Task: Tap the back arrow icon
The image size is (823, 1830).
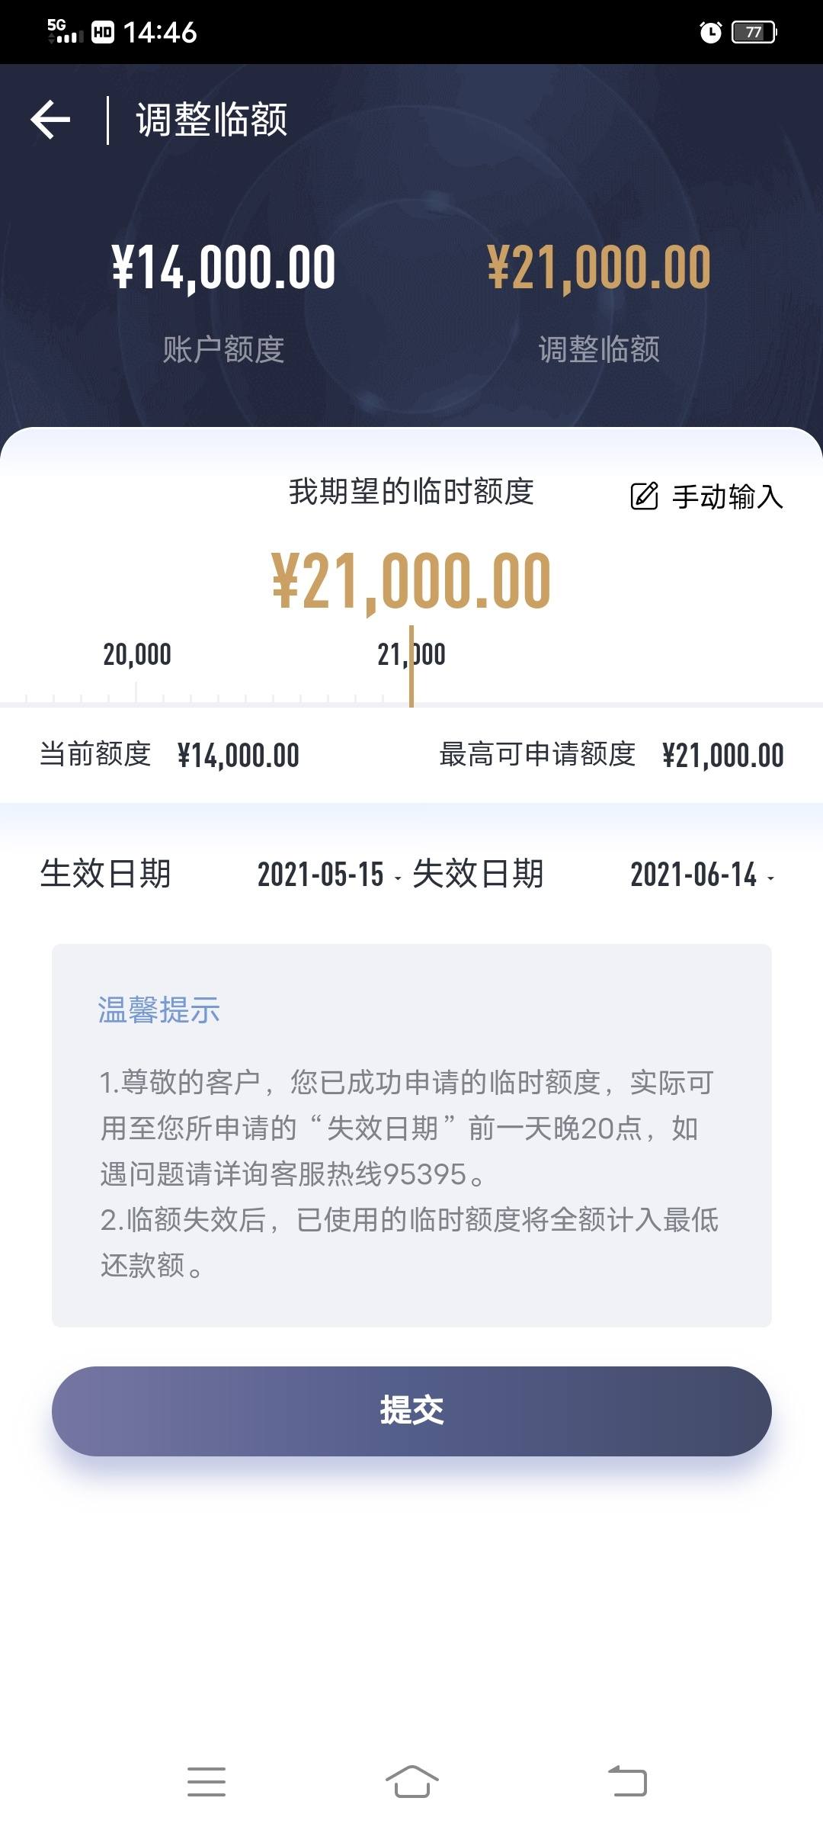Action: click(50, 120)
